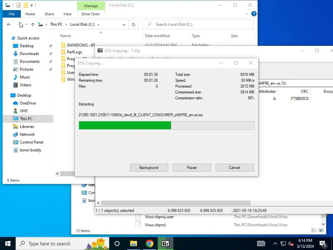Open Network in navigation pane
Viewport: 333px width, 250px height.
27,134
